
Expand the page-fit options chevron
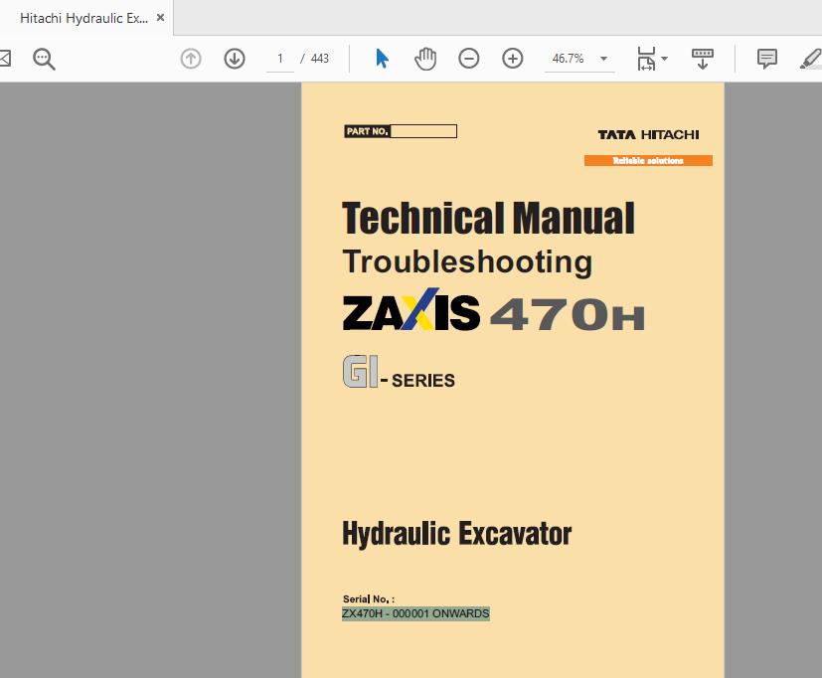tap(664, 58)
